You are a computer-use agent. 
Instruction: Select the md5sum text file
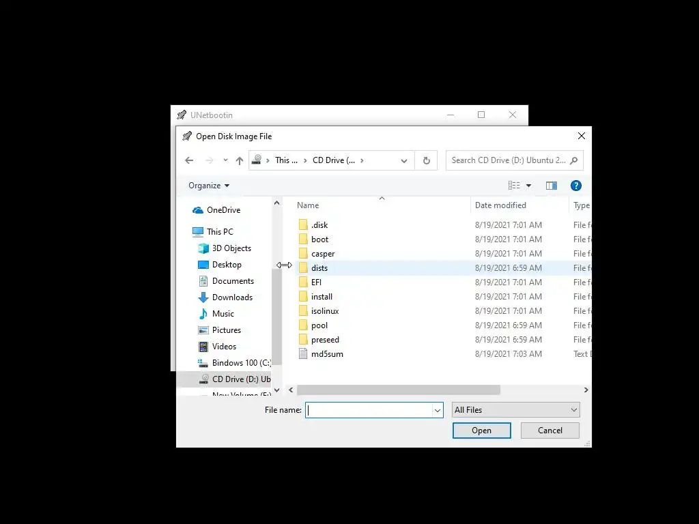327,354
